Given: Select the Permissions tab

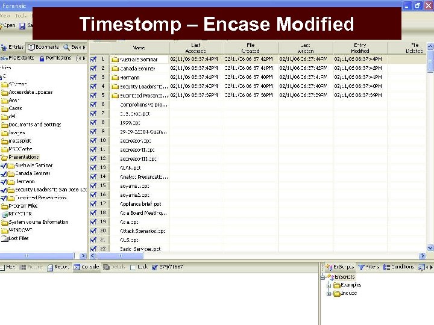Looking at the screenshot, I should click(x=55, y=58).
